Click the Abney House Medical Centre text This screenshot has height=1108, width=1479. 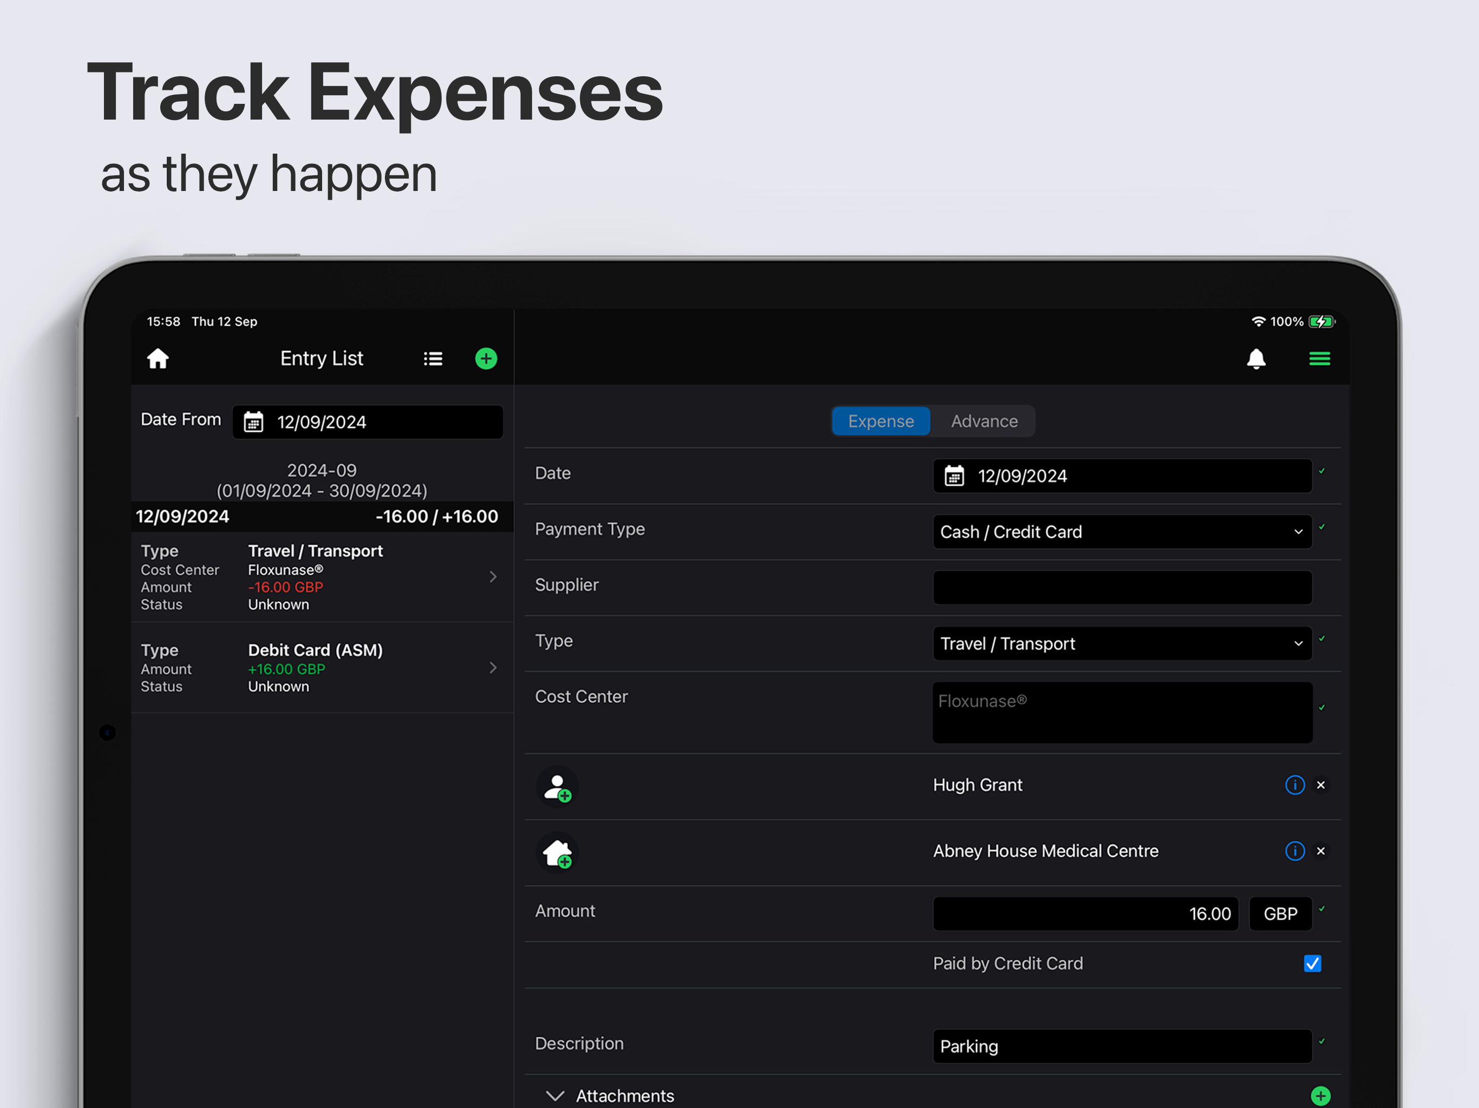pyautogui.click(x=1046, y=850)
